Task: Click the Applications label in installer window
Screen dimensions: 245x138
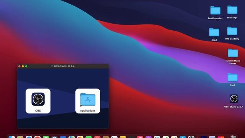Action: (88, 111)
